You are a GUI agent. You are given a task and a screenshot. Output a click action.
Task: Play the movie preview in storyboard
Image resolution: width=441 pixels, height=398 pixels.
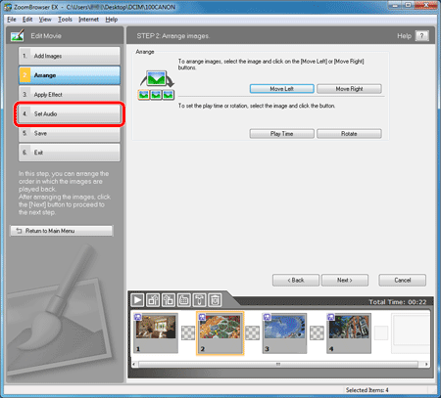pos(137,300)
